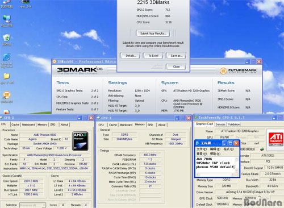Open the 帮助 (Help) menu in Notepad
This screenshot has width=284, height=208.
point(215,153)
